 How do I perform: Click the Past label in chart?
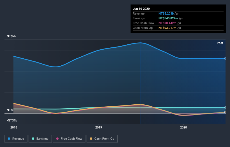[220, 43]
